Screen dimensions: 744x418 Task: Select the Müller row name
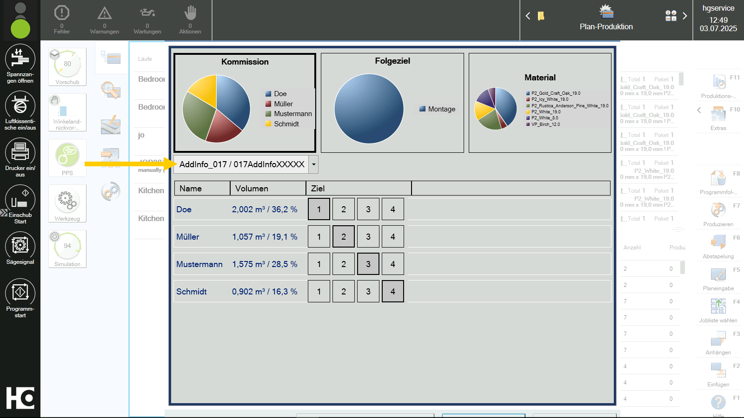(x=188, y=237)
